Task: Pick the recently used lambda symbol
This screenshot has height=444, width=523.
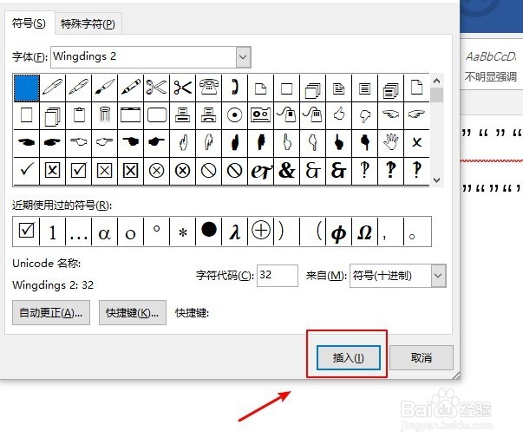Action: (x=235, y=232)
